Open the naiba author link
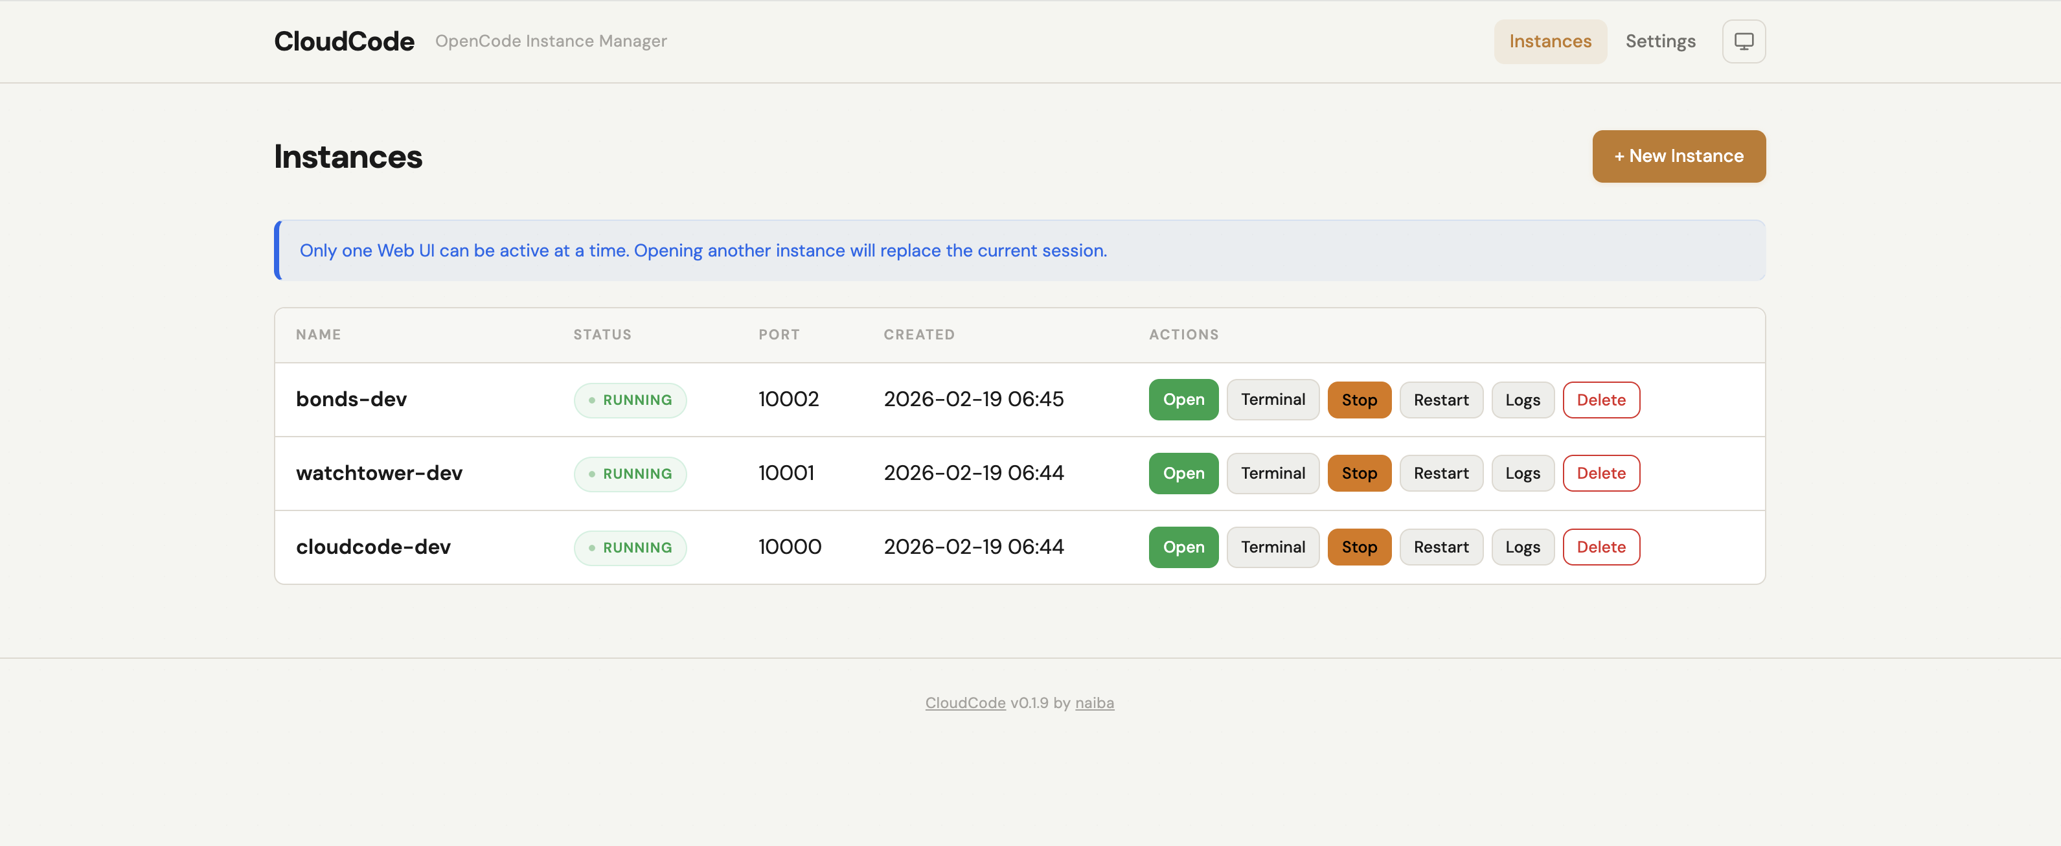 [x=1094, y=703]
